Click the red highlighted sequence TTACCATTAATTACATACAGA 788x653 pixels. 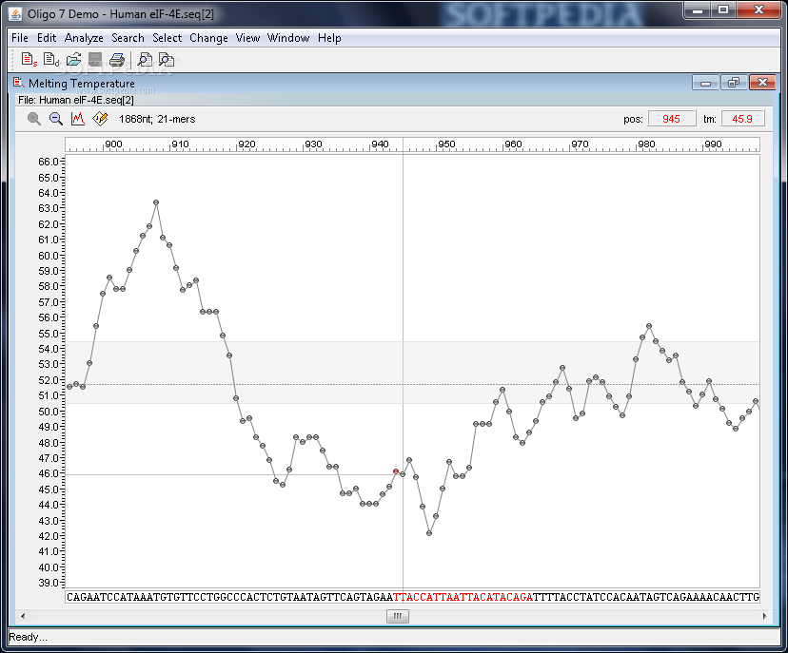pos(463,597)
